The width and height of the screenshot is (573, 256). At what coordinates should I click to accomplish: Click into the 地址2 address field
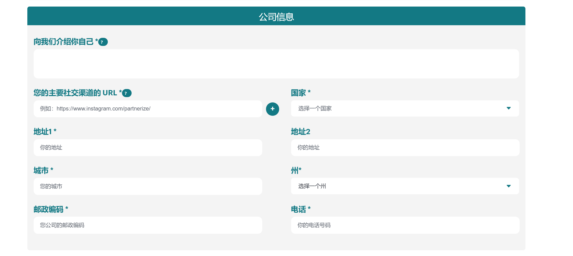coord(405,148)
